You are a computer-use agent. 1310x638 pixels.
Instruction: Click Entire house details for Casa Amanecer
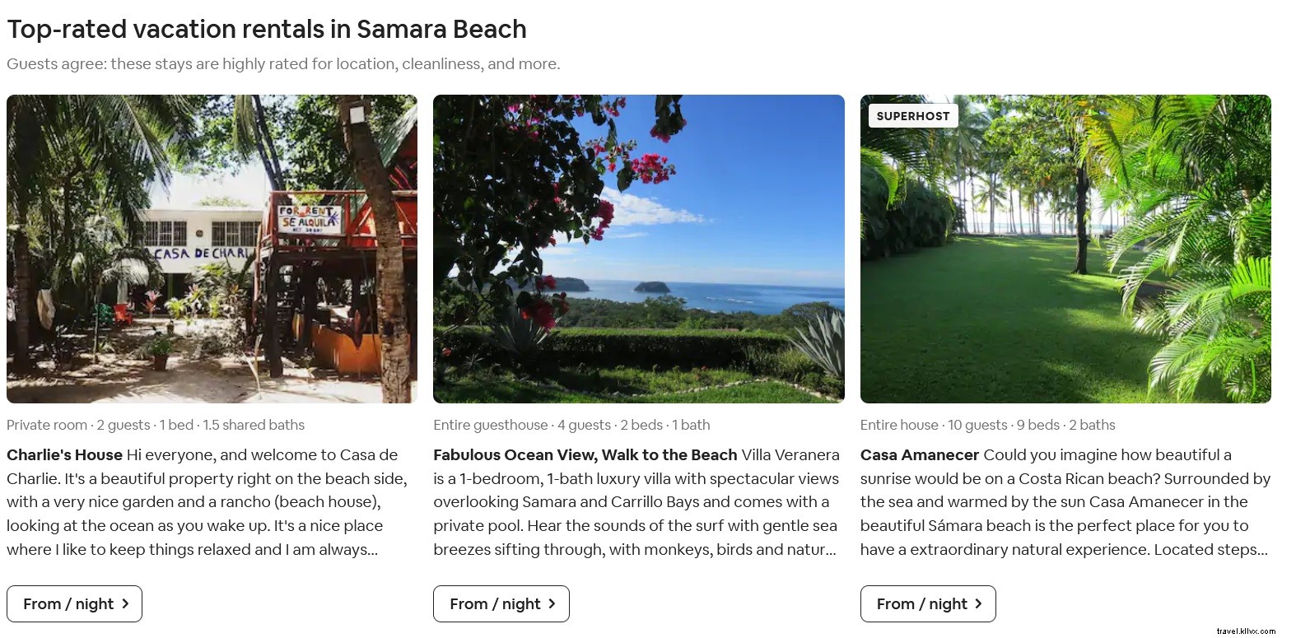pos(987,425)
